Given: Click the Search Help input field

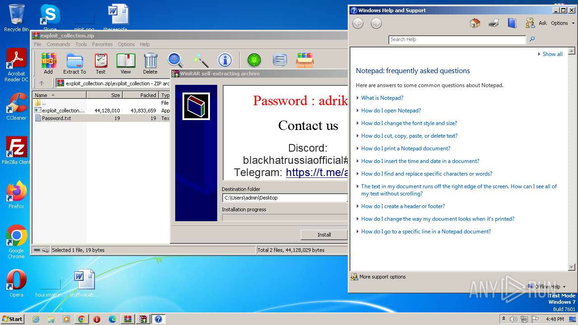Looking at the screenshot, I should [x=457, y=39].
